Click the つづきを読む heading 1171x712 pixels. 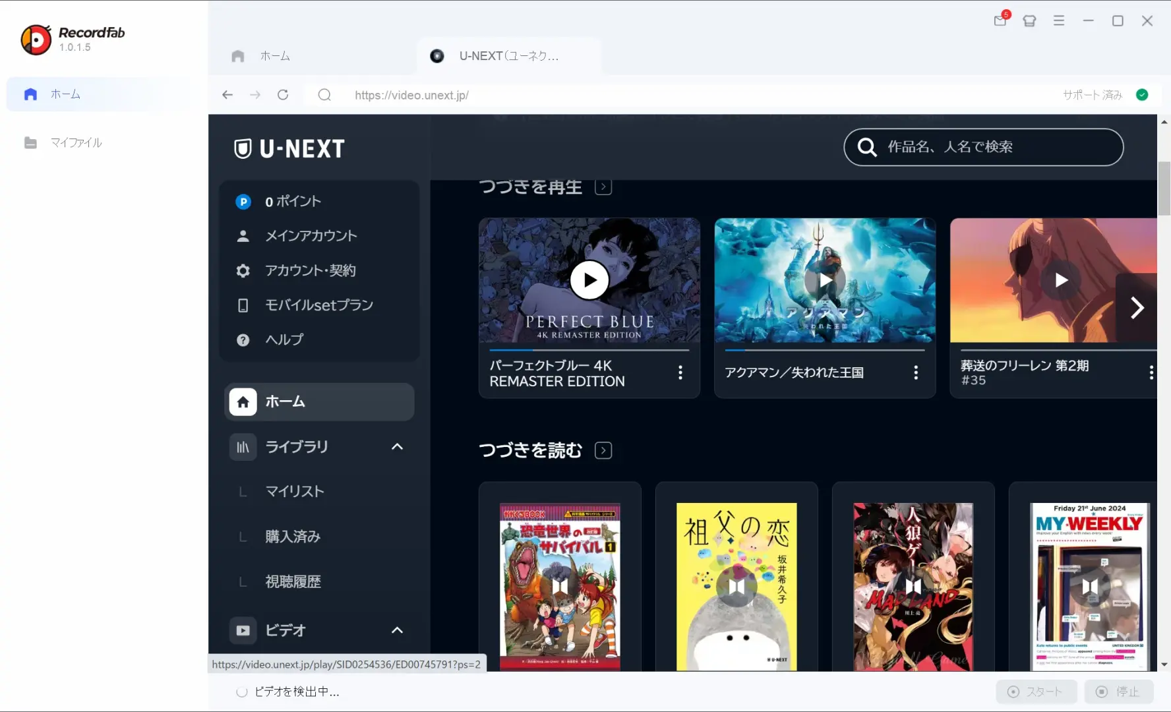pos(531,450)
